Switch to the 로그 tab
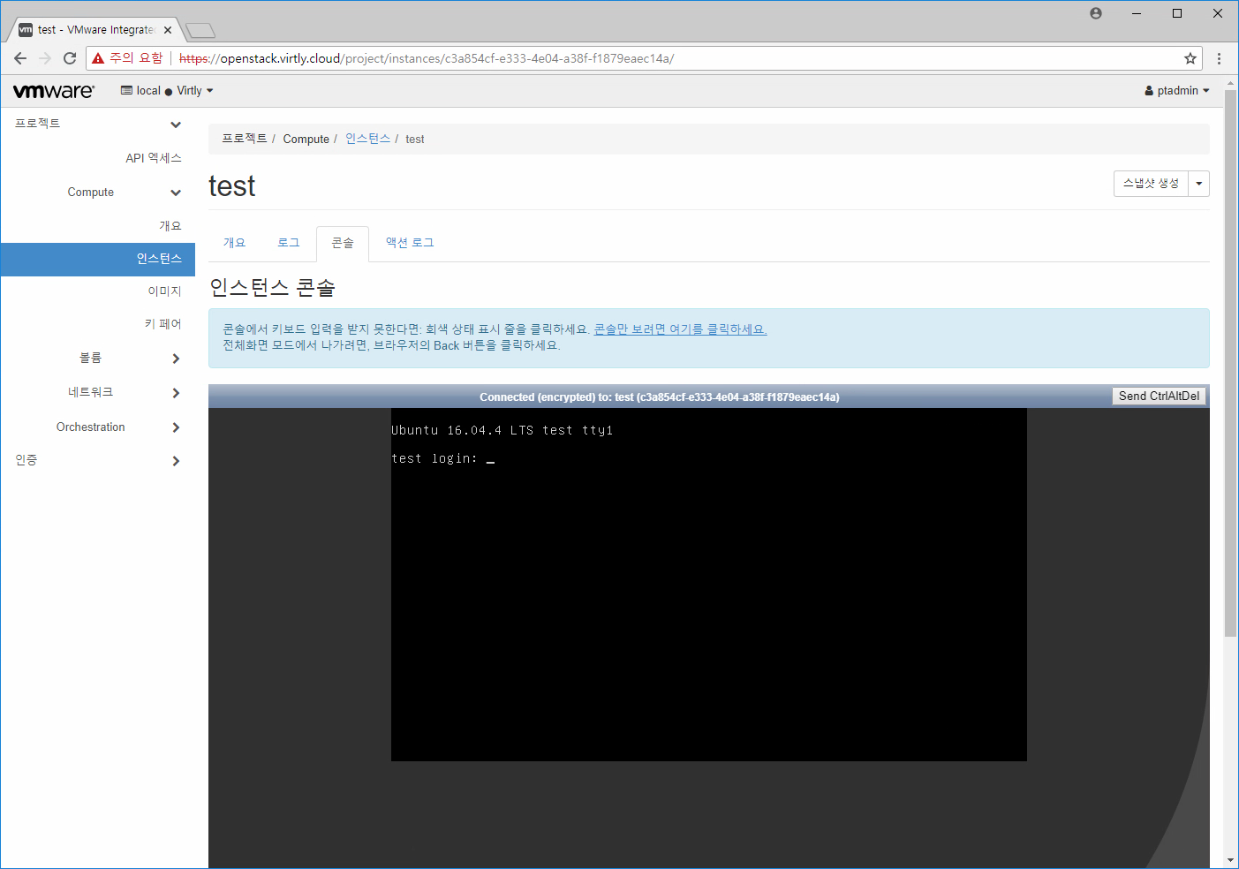 (x=289, y=243)
